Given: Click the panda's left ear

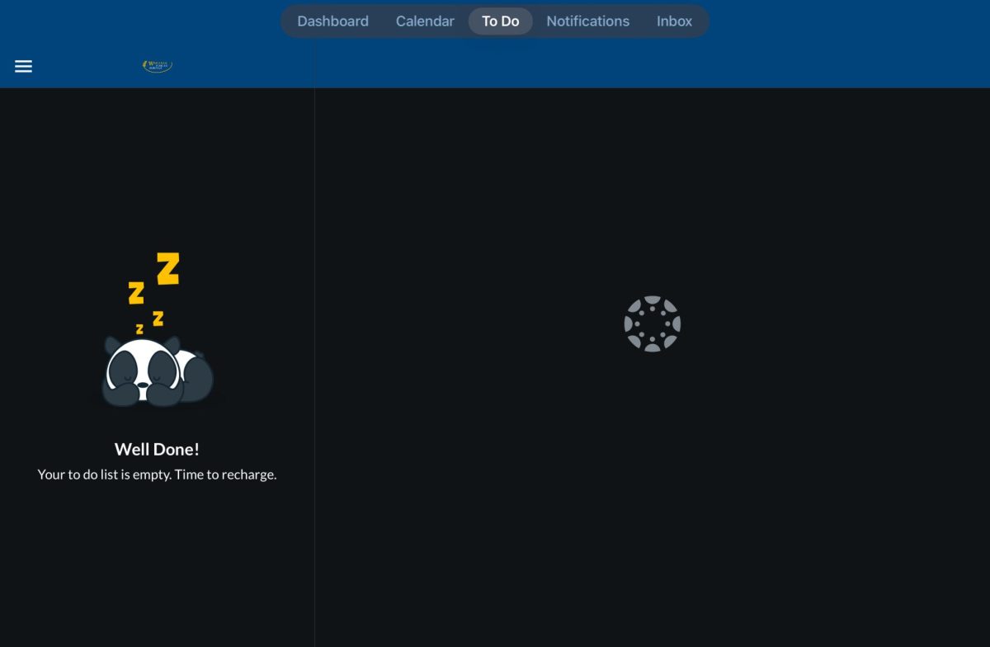Looking at the screenshot, I should 112,344.
